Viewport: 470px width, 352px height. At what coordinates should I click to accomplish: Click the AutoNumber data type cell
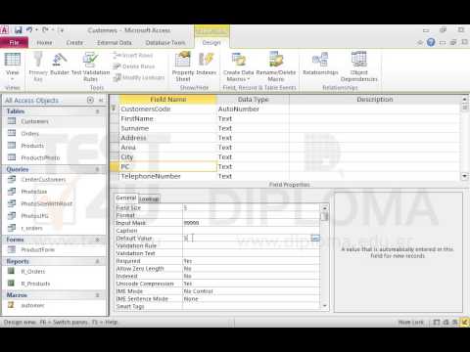[x=253, y=110]
